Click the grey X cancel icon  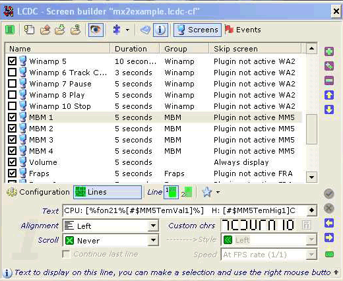point(329,208)
